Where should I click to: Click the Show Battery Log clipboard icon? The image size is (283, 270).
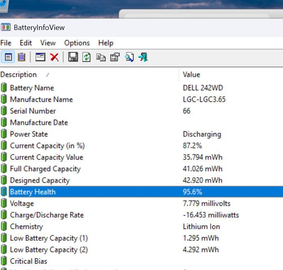pos(22,57)
